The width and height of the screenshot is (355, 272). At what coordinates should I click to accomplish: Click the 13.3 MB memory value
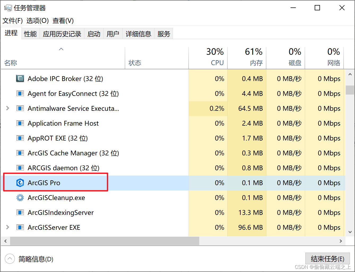click(x=250, y=212)
